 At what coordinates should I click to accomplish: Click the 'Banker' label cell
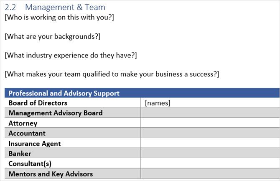[x=20, y=153]
